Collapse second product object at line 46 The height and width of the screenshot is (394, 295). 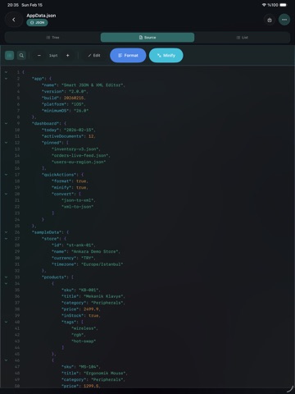[6, 360]
